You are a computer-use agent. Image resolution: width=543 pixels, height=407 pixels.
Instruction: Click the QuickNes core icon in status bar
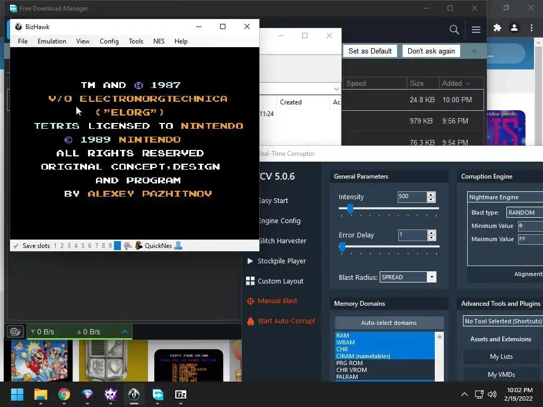(139, 246)
